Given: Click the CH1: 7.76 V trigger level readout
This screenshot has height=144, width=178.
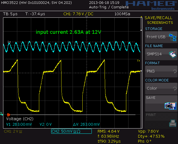Looking at the screenshot, I should [78, 14].
